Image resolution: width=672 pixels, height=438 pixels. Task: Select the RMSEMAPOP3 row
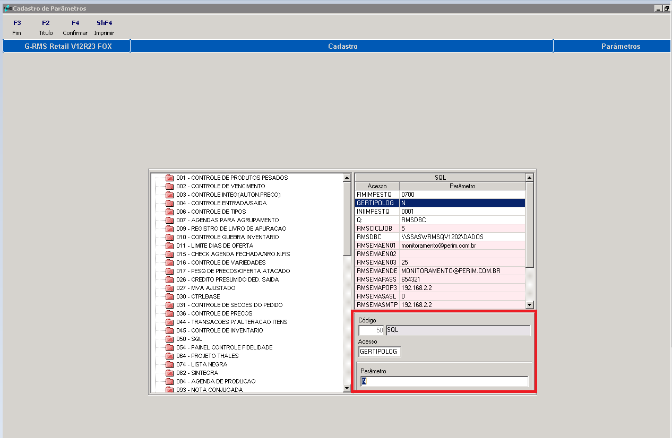(440, 288)
